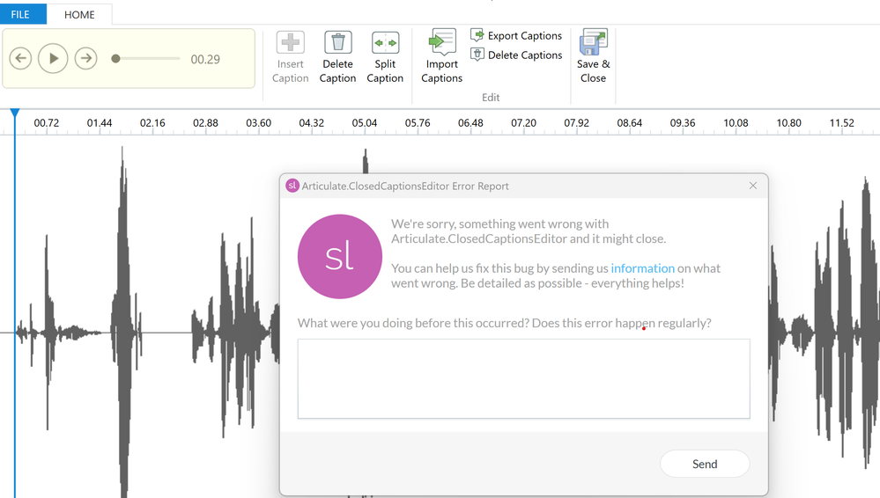Play the audio with the play button
The width and height of the screenshot is (880, 498).
[x=54, y=58]
